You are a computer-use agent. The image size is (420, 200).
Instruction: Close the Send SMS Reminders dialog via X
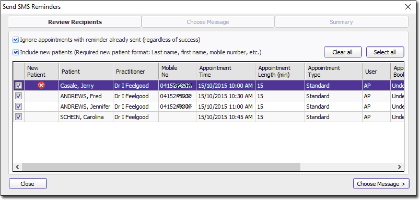(x=408, y=7)
